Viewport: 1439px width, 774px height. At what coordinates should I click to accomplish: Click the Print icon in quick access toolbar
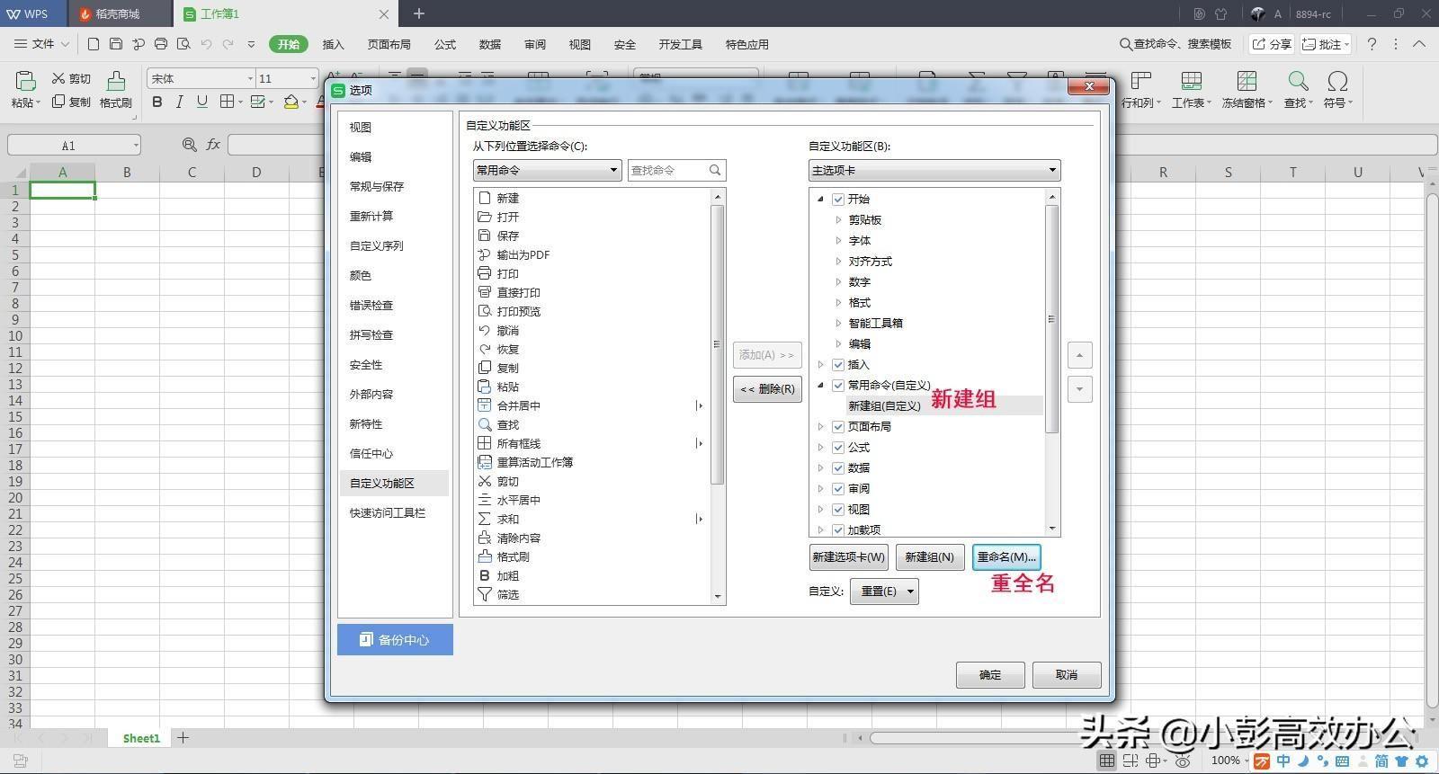point(161,44)
